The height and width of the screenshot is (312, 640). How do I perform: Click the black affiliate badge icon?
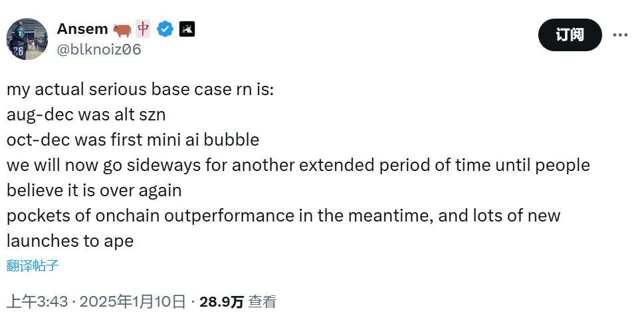click(x=187, y=29)
